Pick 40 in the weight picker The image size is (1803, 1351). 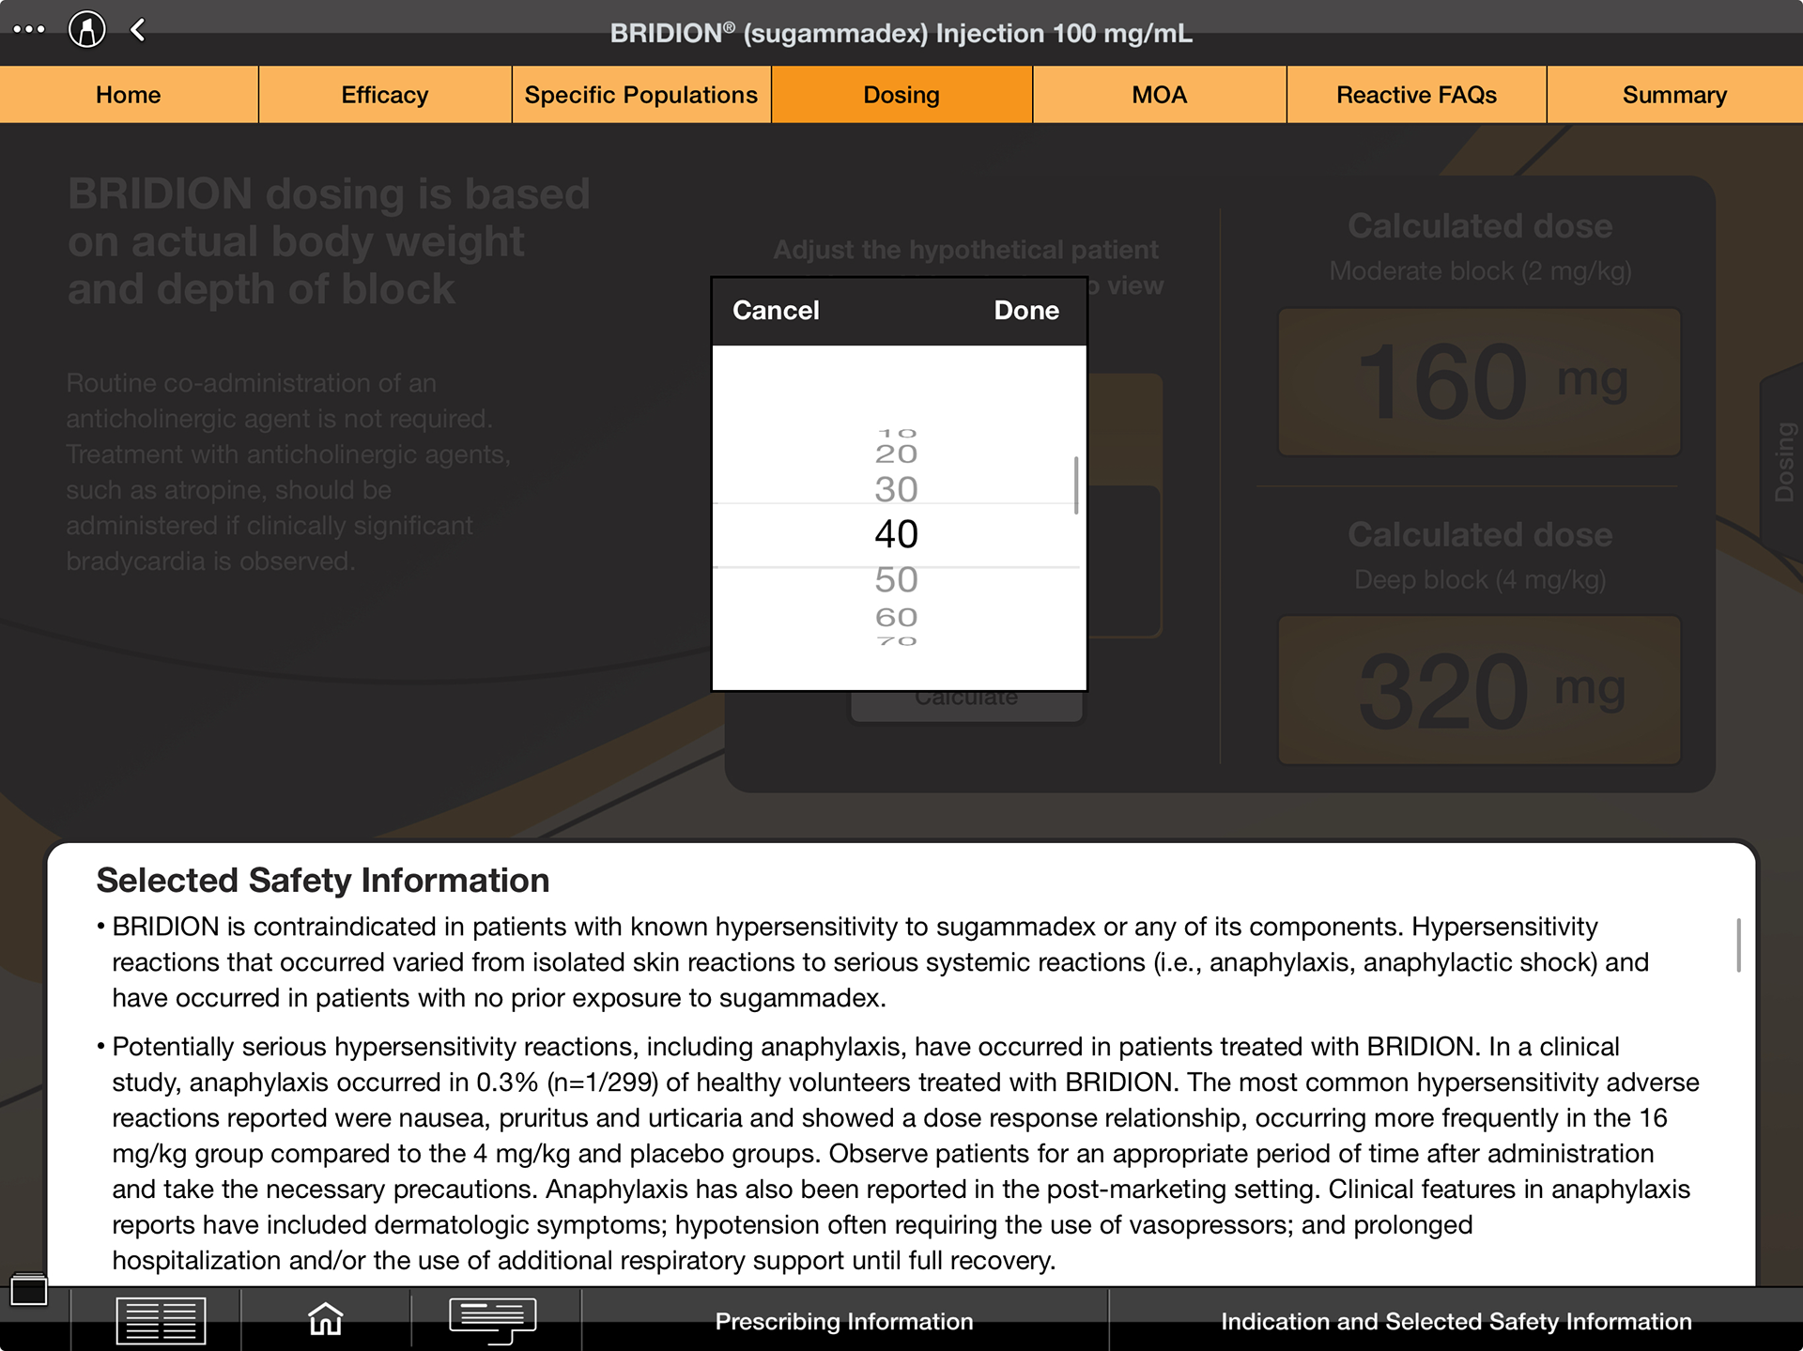896,534
